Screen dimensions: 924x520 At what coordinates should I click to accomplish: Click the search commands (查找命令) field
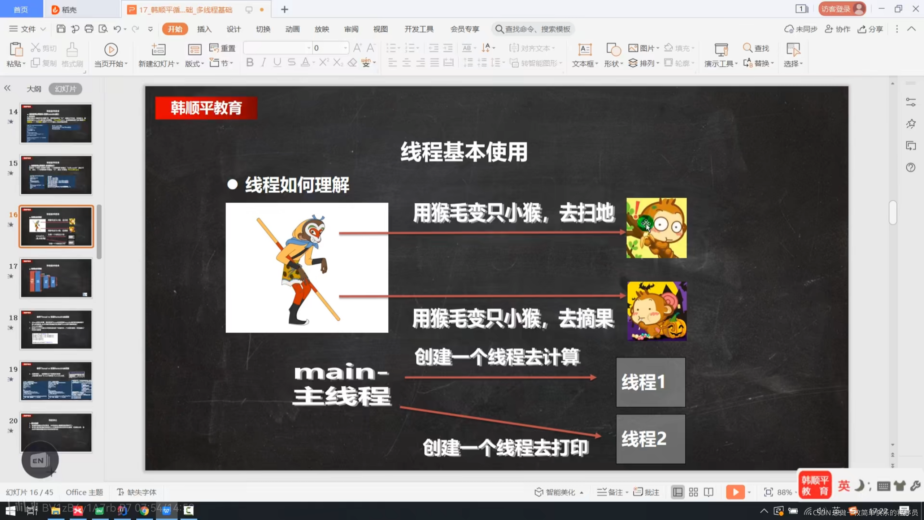(x=533, y=29)
